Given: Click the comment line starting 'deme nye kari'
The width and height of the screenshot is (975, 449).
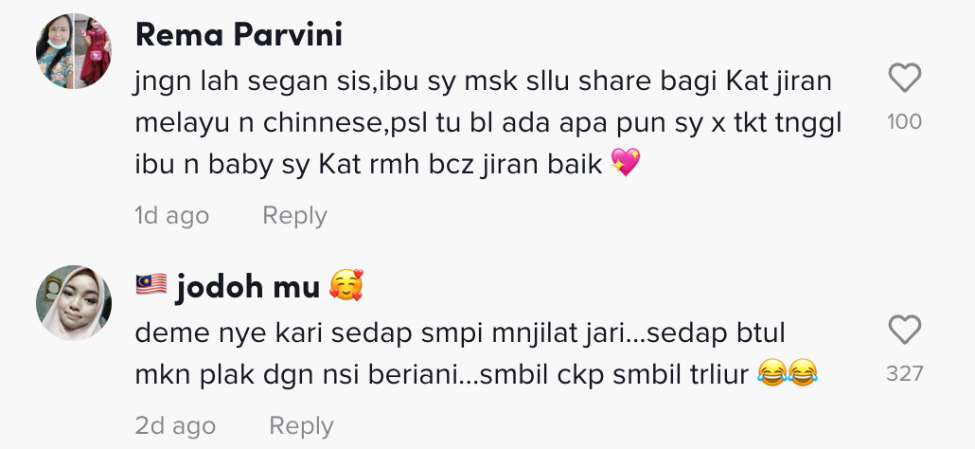Looking at the screenshot, I should coord(460,334).
